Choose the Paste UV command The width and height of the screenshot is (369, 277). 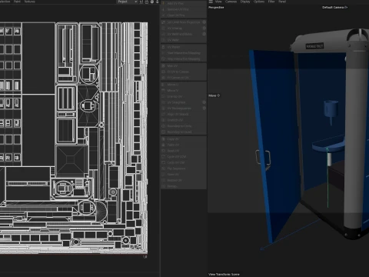(x=184, y=145)
